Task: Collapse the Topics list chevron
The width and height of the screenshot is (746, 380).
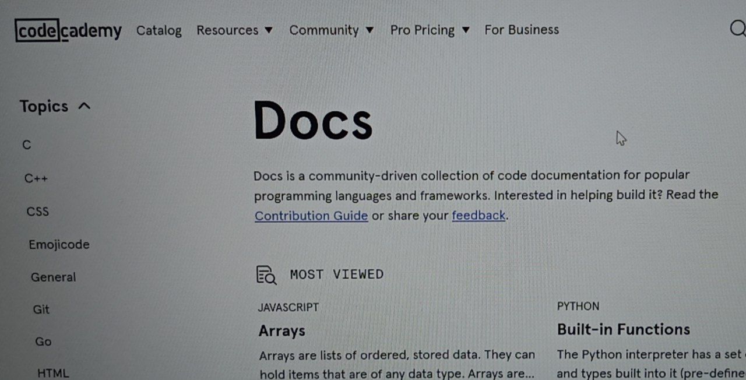Action: point(85,106)
